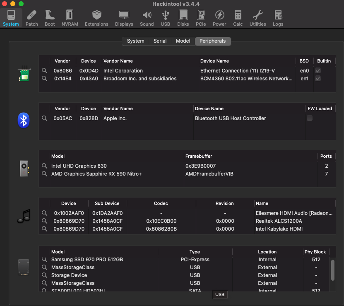Click the Bluetooth logo icon

(24, 120)
